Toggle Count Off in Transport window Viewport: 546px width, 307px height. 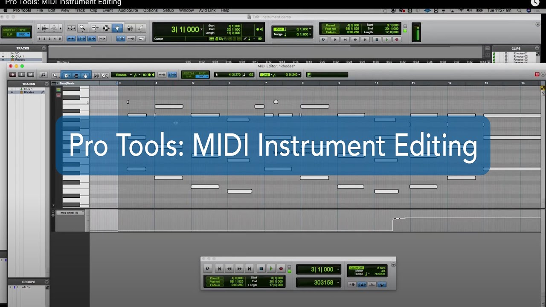pos(356,268)
